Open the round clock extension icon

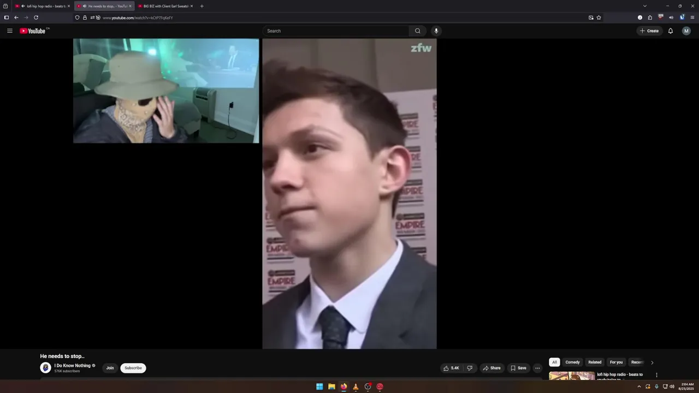coord(640,17)
